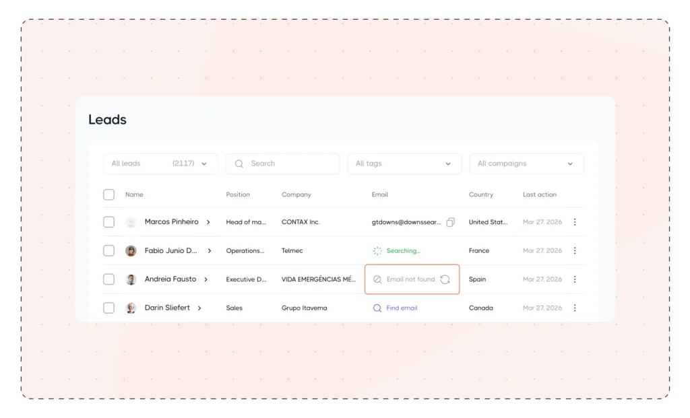Click Mar 27, 2026 in Marcos Pinheiro row
Image resolution: width=690 pixels, height=418 pixels.
(x=542, y=222)
